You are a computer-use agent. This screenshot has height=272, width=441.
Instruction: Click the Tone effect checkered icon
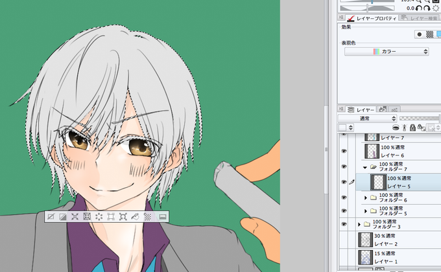(x=429, y=34)
